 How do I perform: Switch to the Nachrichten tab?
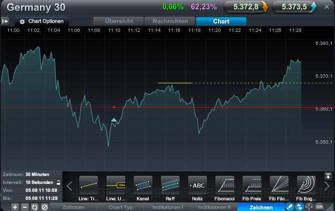coord(170,21)
